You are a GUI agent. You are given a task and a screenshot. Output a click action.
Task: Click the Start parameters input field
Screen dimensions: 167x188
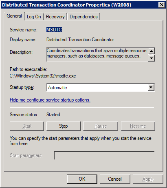click(x=104, y=155)
